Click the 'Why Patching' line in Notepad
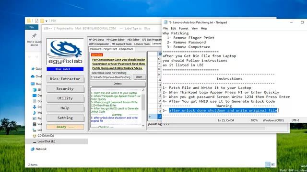Image resolution: width=307 pixels, height=172 pixels. pos(176,33)
